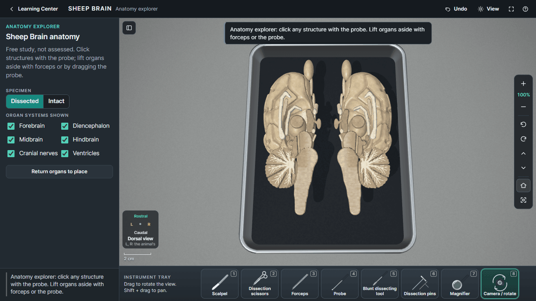Hide Cranial nerves checkbox

[x=11, y=153]
